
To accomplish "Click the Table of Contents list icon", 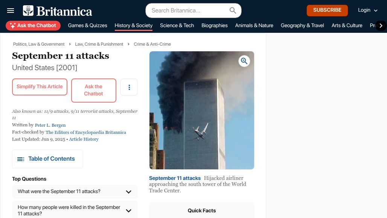I will pyautogui.click(x=21, y=159).
